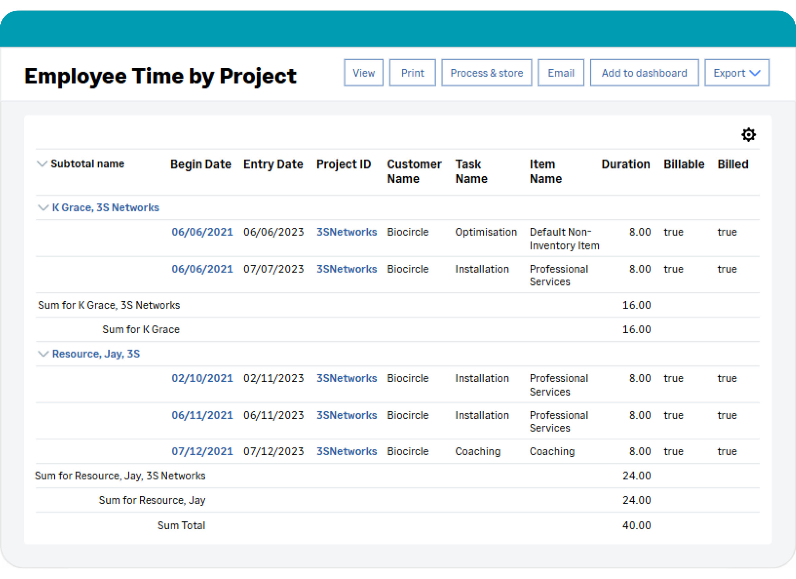
Task: Open the Export dropdown
Action: (x=736, y=73)
